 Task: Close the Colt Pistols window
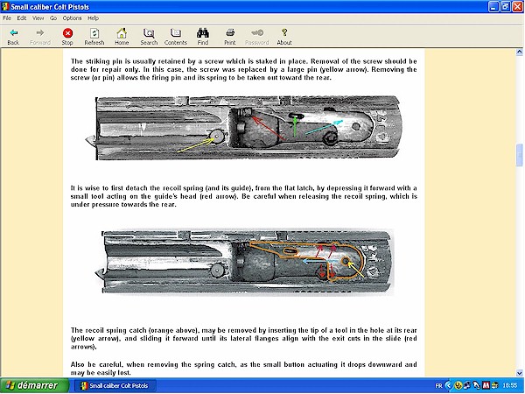(517, 7)
